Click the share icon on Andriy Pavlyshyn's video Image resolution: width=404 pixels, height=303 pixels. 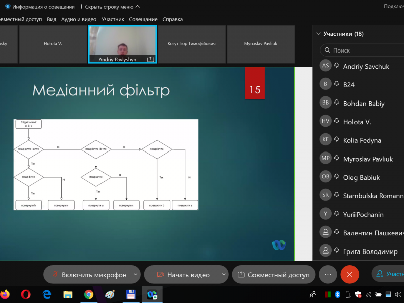pos(150,59)
